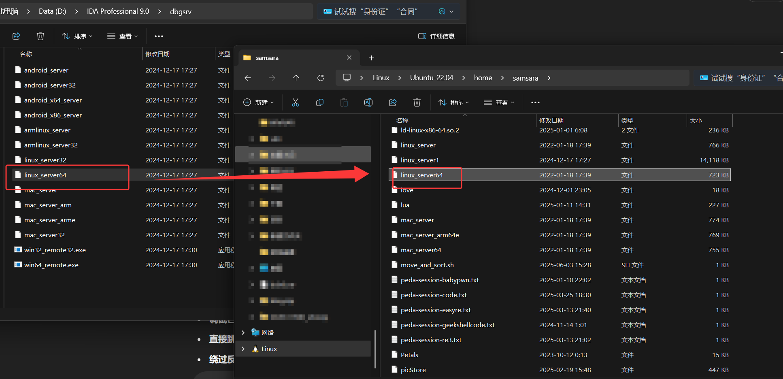The width and height of the screenshot is (783, 379).
Task: Click the delete trash icon in samsara window
Action: pos(417,102)
